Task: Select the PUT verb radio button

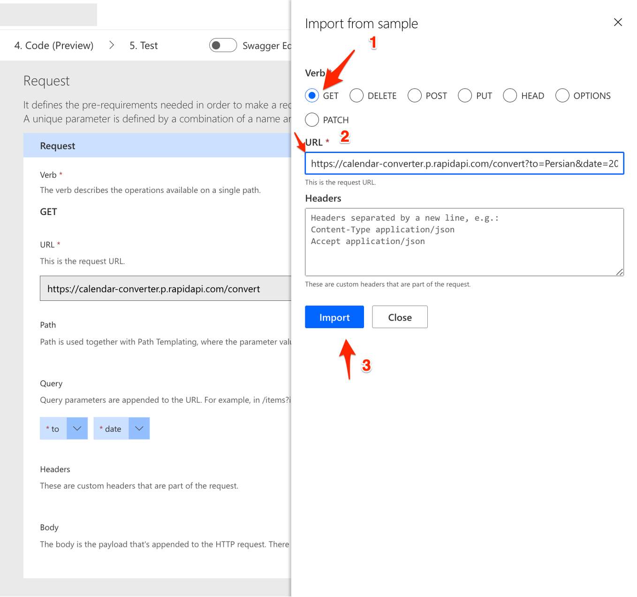Action: tap(464, 95)
